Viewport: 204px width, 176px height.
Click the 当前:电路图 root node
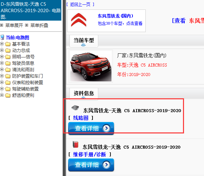tap(17, 37)
